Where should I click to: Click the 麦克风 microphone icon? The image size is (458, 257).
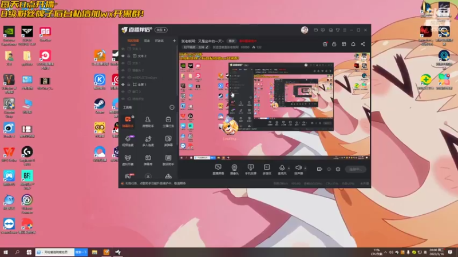pos(282,169)
